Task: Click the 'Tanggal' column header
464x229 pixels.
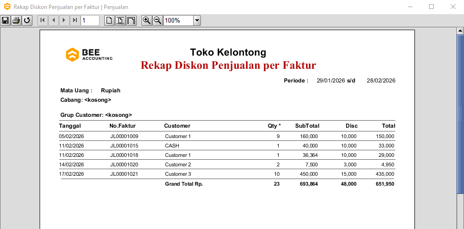Action: click(70, 126)
